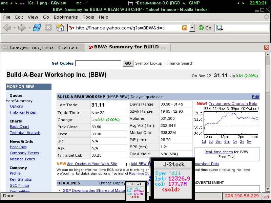This screenshot has height=203, width=271.
Task: Open the Bookmarks menu
Action: click(x=66, y=17)
